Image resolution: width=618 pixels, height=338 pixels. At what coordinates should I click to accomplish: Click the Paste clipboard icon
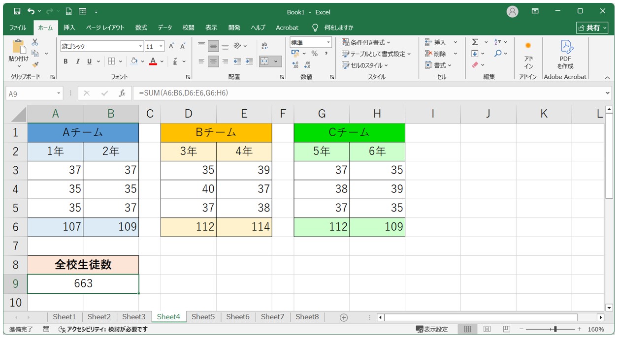coord(19,47)
